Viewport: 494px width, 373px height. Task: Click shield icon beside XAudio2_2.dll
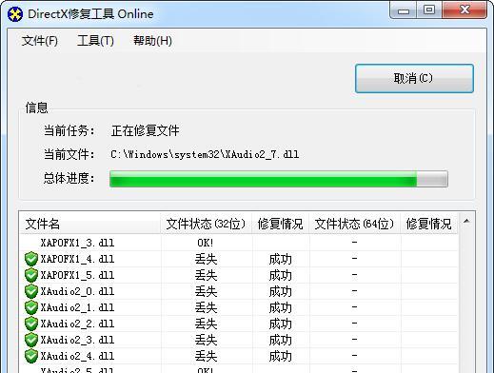[x=31, y=324]
